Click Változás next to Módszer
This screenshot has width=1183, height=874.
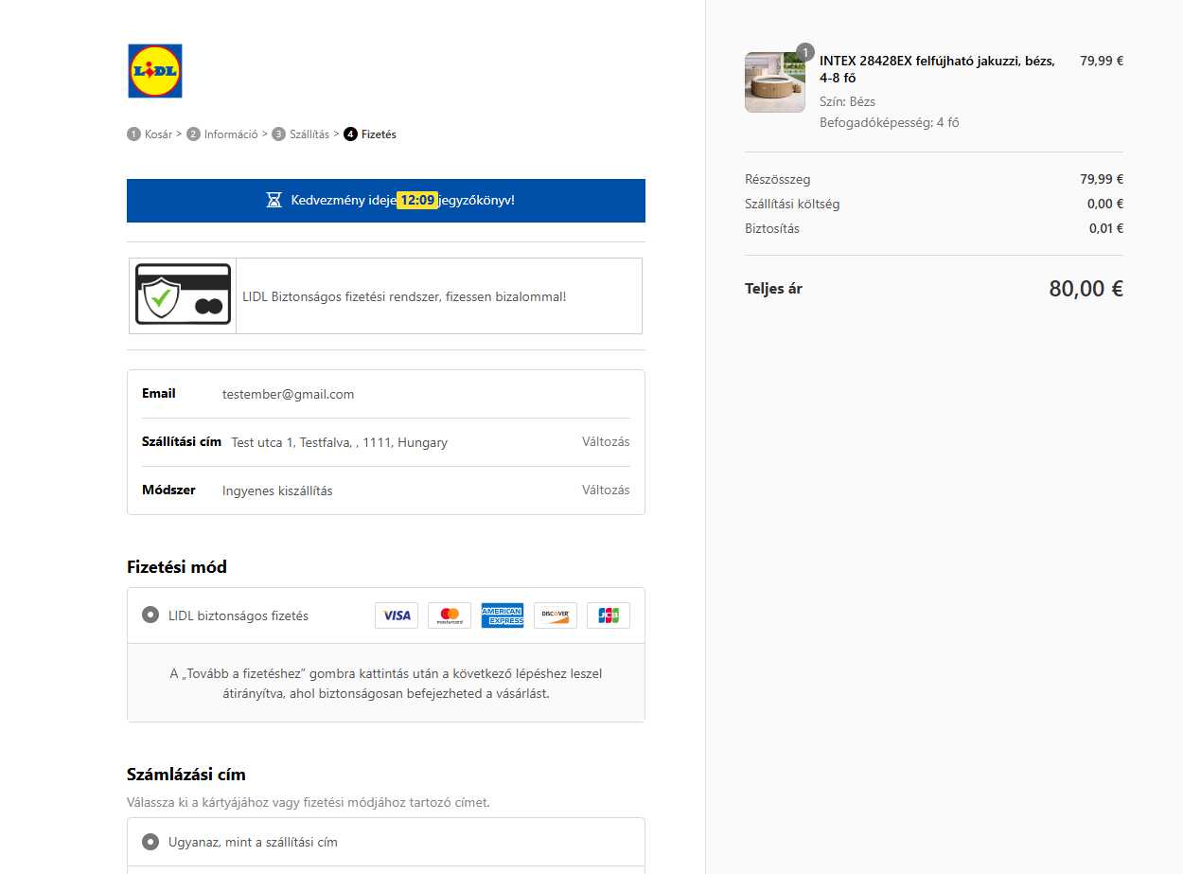pyautogui.click(x=606, y=491)
